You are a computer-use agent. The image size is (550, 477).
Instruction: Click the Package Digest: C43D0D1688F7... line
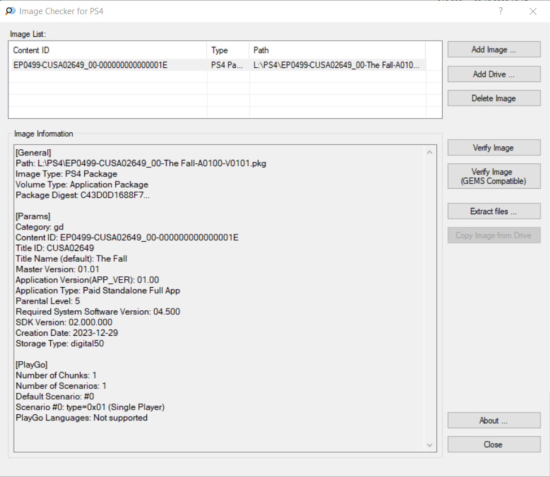coord(82,195)
